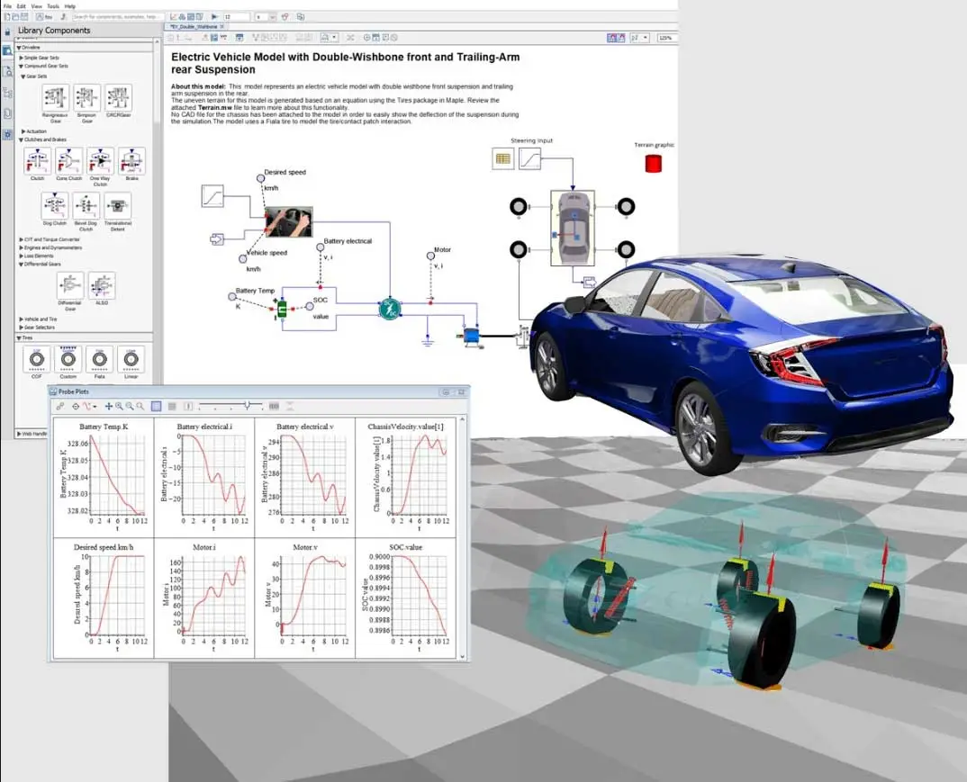This screenshot has height=782, width=967.
Task: Collapse the Gear Sets subgroup
Action: coord(23,76)
